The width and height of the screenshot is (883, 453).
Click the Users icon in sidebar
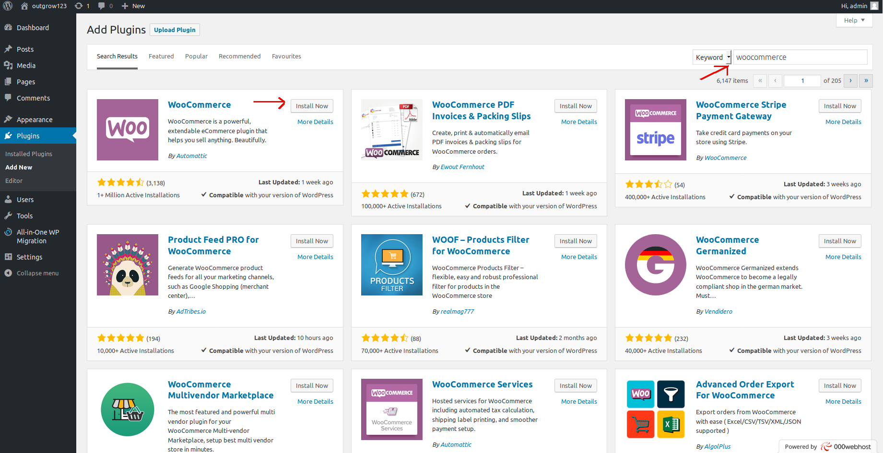(8, 199)
